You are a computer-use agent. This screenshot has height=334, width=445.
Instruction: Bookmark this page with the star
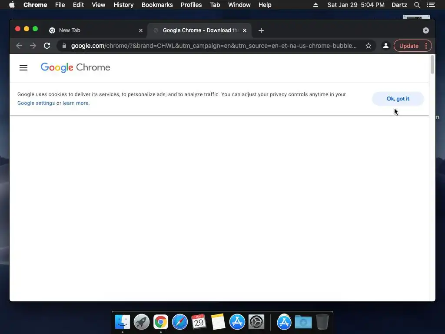(x=369, y=46)
